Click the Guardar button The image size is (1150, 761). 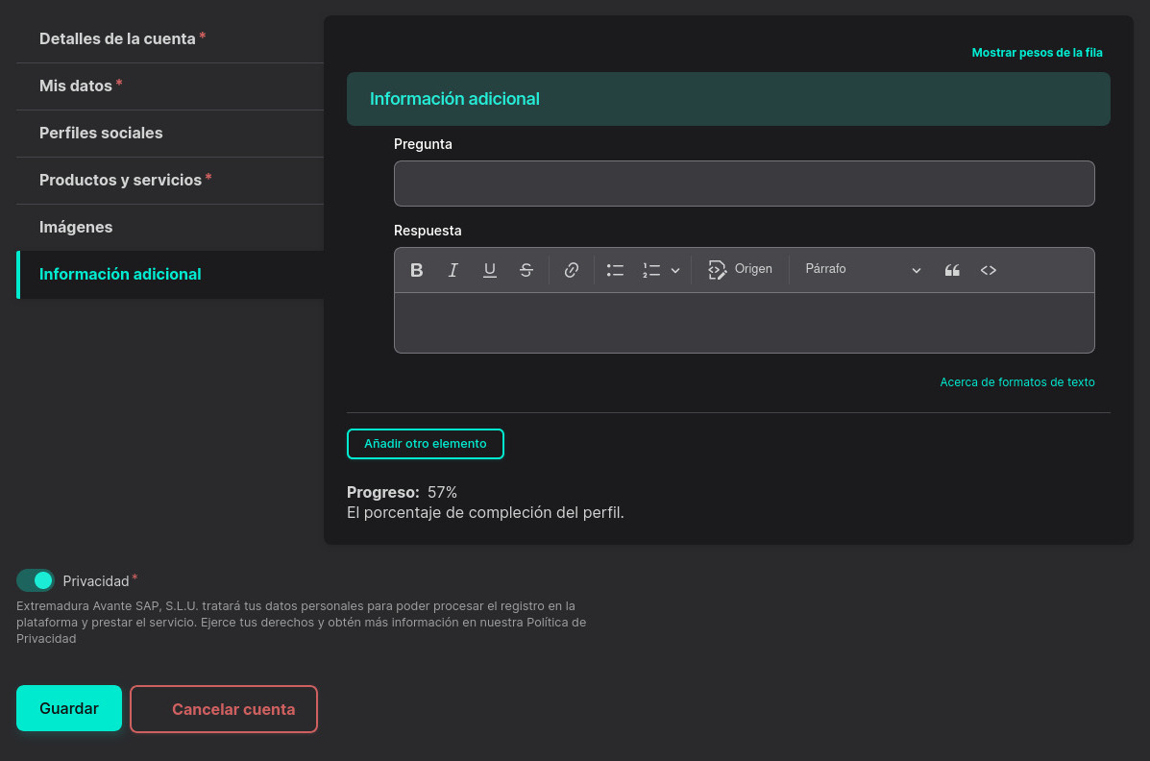click(69, 708)
